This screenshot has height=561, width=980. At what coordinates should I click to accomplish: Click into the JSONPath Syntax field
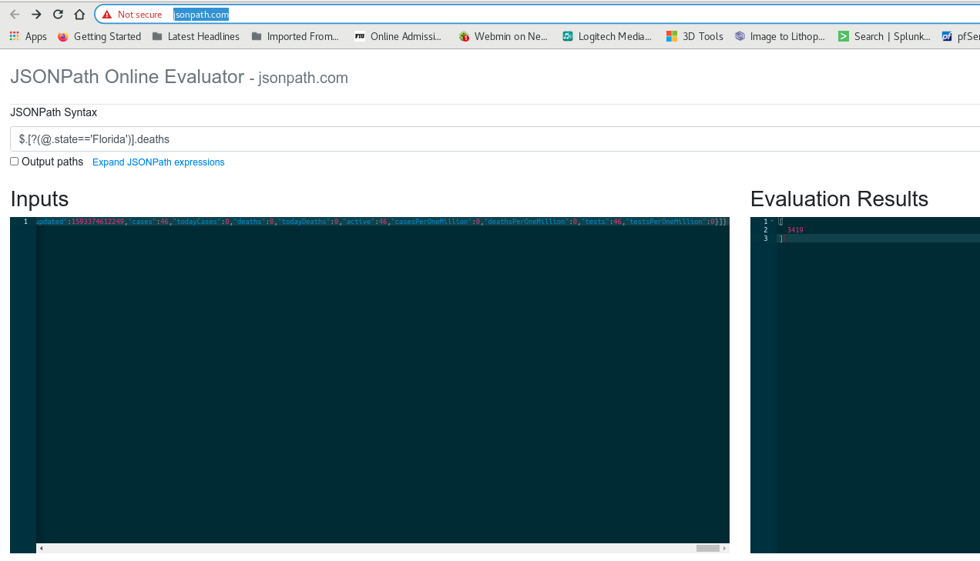[493, 139]
